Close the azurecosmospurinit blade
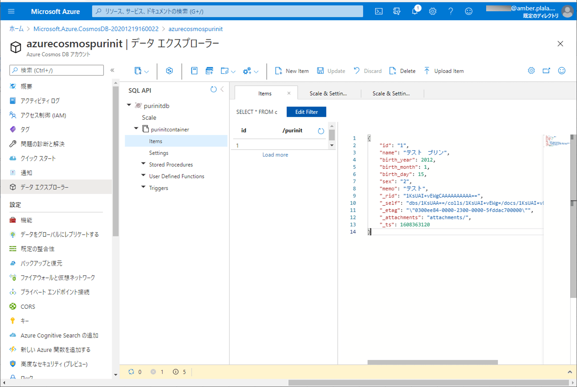 click(560, 44)
